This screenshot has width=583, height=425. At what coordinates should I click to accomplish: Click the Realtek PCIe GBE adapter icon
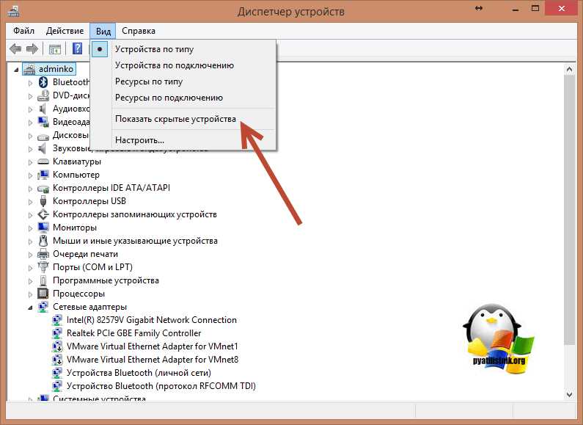[57, 333]
